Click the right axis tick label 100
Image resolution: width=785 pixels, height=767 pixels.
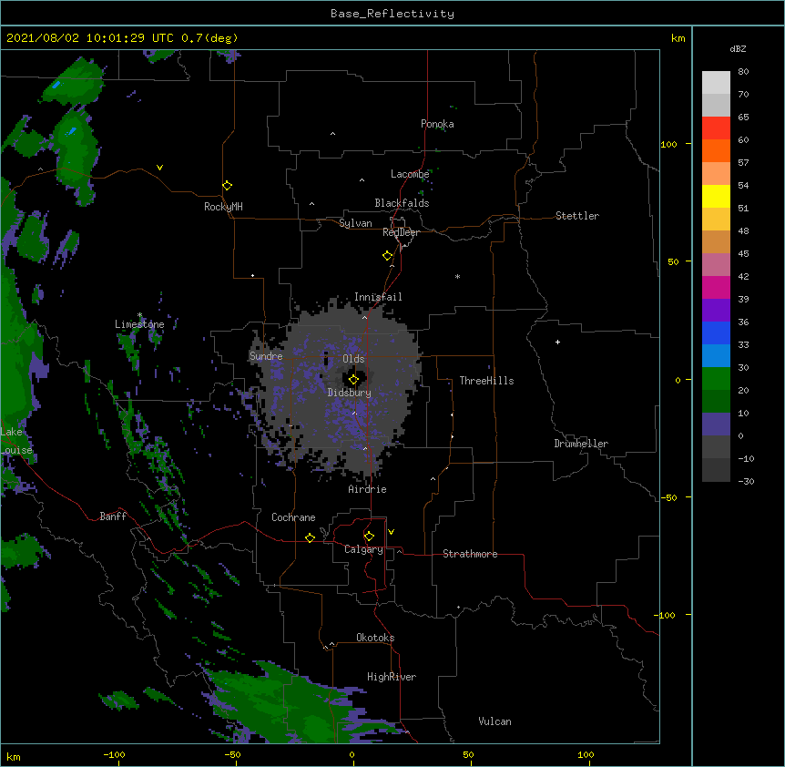tap(668, 144)
